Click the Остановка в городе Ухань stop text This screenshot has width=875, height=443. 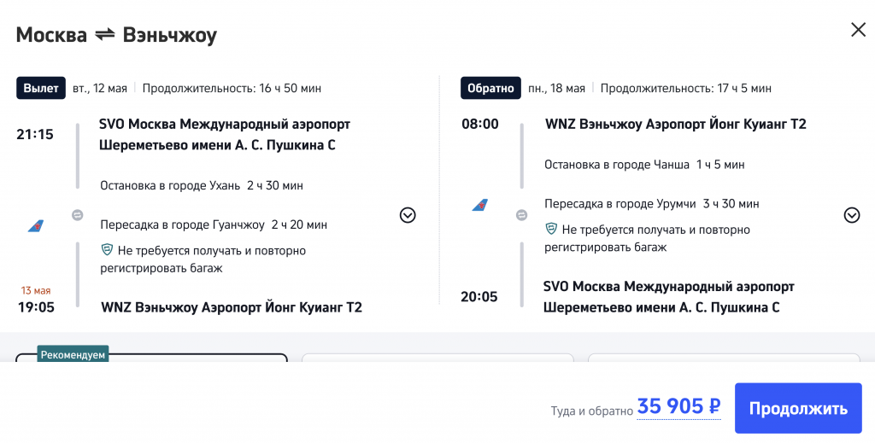coord(202,185)
